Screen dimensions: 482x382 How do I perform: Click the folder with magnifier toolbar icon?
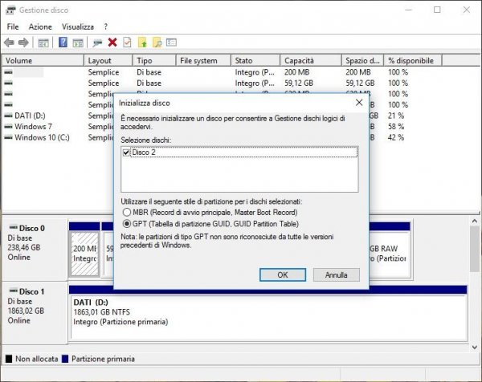tap(157, 43)
